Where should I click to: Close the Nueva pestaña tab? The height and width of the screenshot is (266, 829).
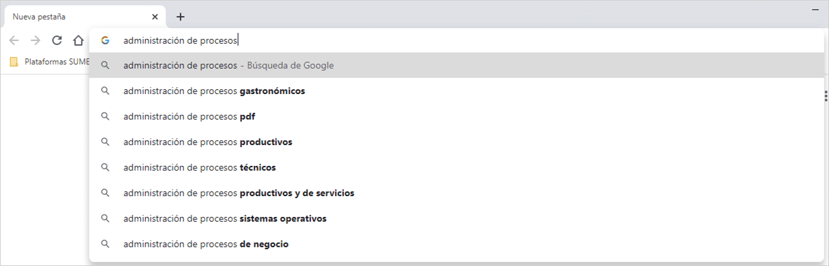click(x=155, y=17)
